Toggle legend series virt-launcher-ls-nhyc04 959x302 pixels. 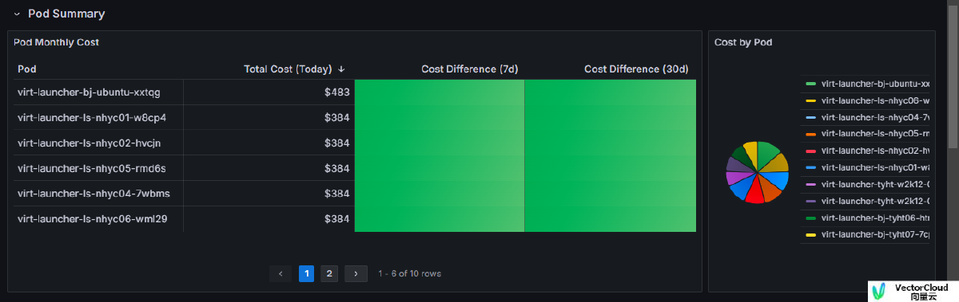coord(874,117)
